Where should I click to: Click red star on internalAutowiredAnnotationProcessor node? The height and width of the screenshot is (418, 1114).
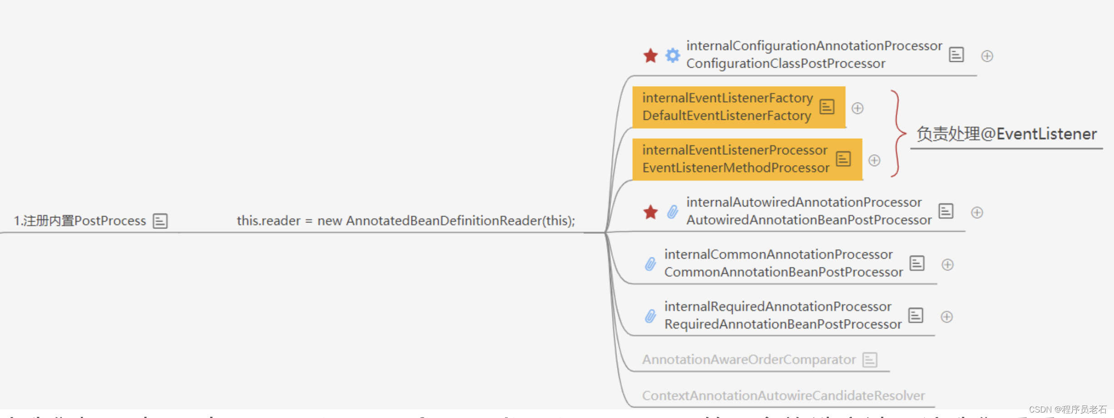tap(650, 211)
